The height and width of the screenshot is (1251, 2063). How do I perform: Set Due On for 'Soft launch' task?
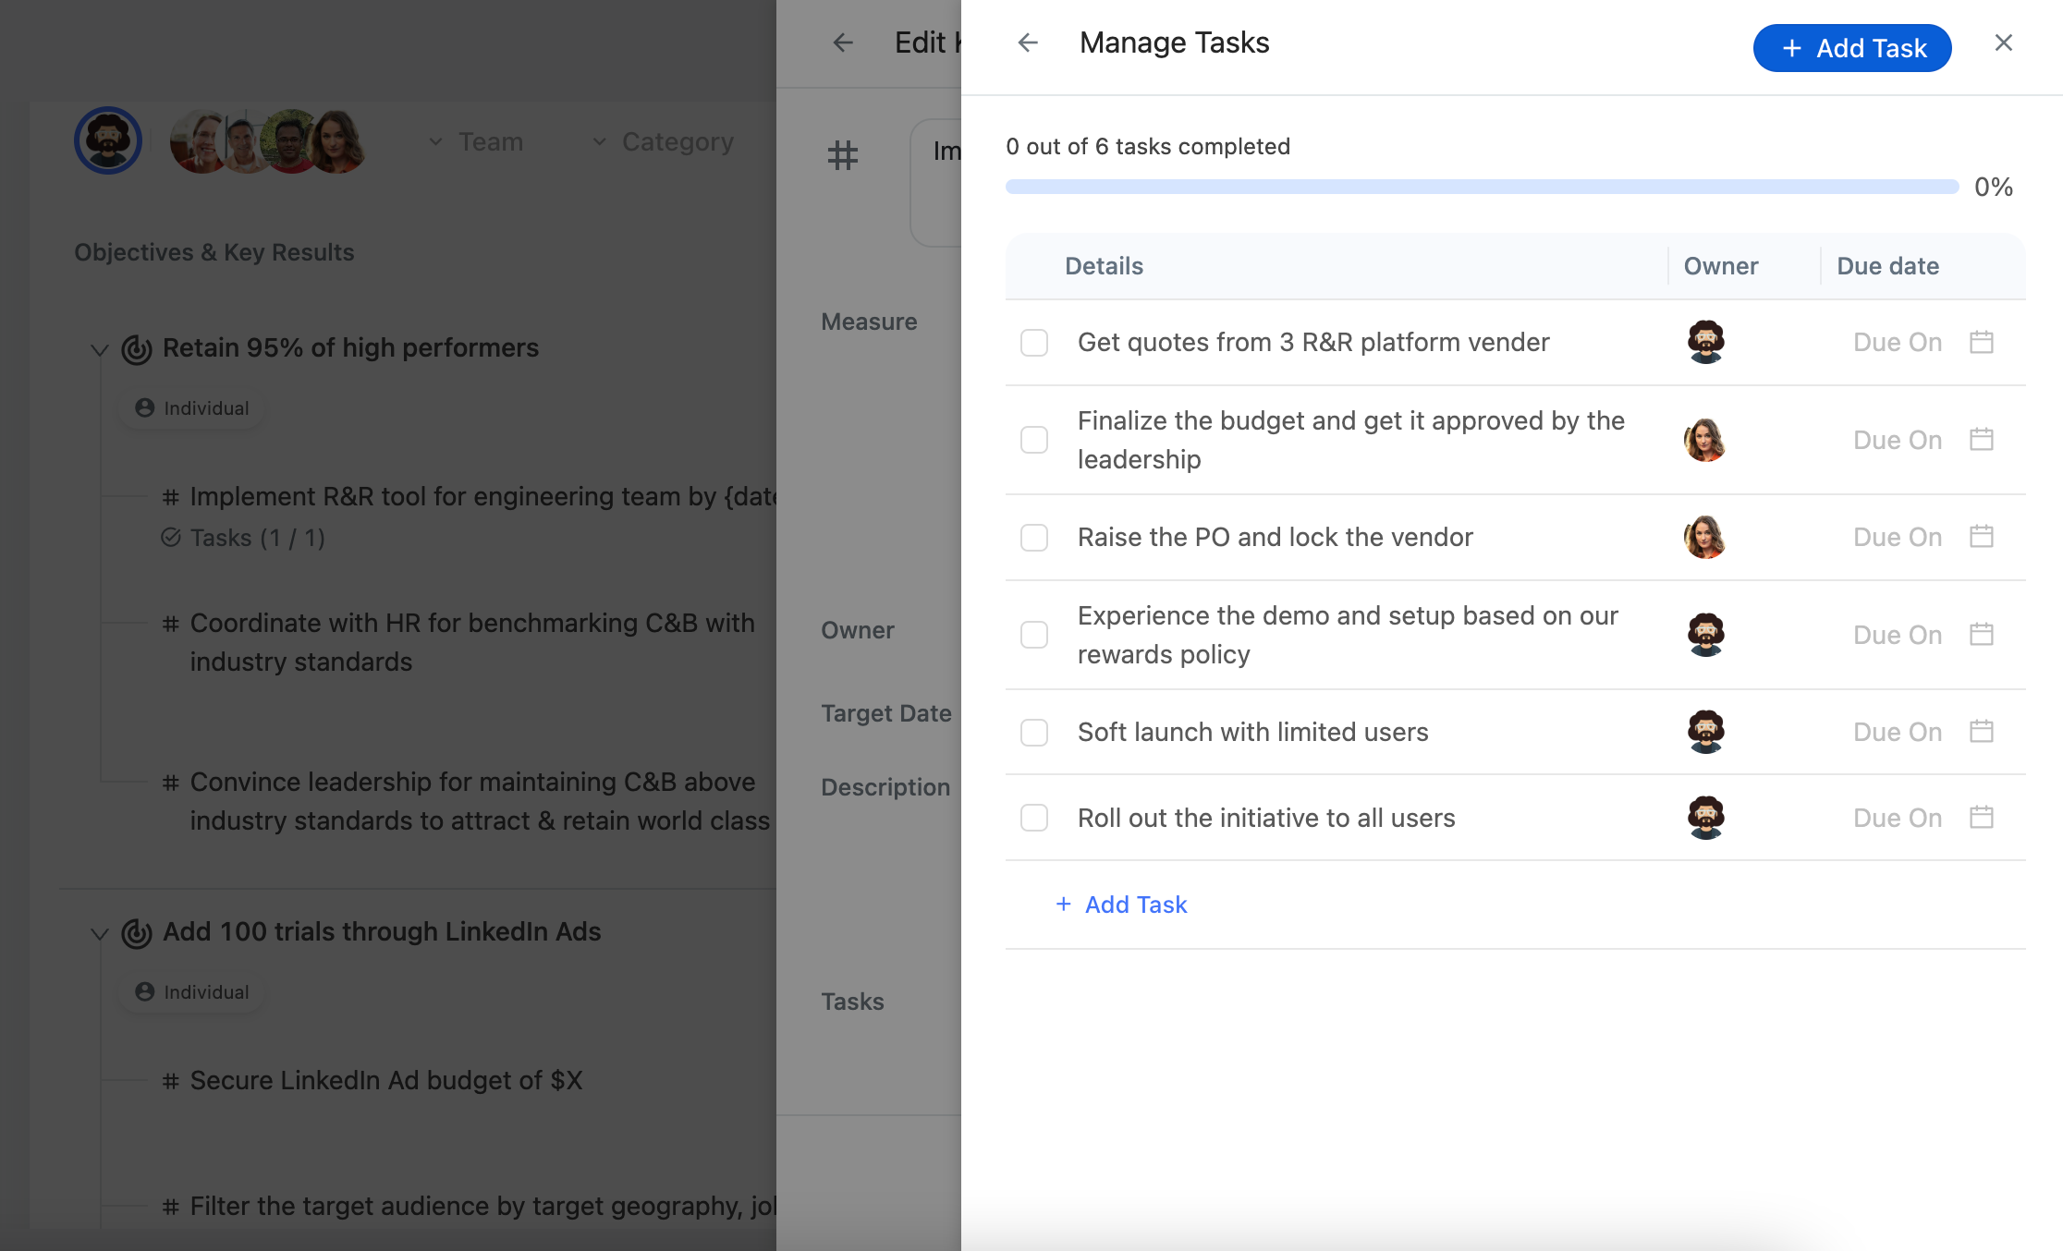pos(1898,733)
